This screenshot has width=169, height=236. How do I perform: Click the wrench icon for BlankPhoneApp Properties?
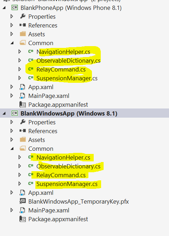coord(23,17)
